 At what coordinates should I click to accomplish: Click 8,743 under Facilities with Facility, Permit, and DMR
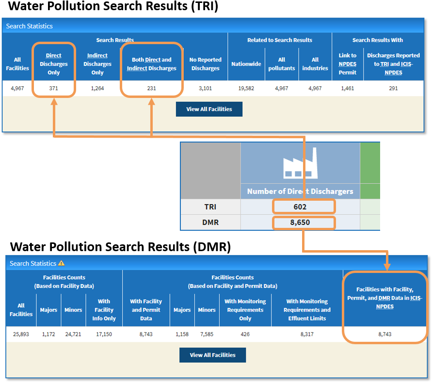385,334
